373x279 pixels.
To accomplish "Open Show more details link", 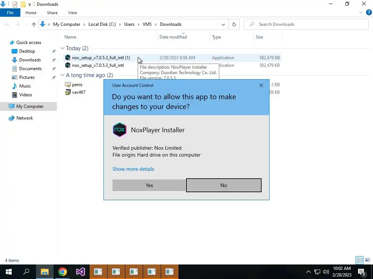I will click(133, 169).
